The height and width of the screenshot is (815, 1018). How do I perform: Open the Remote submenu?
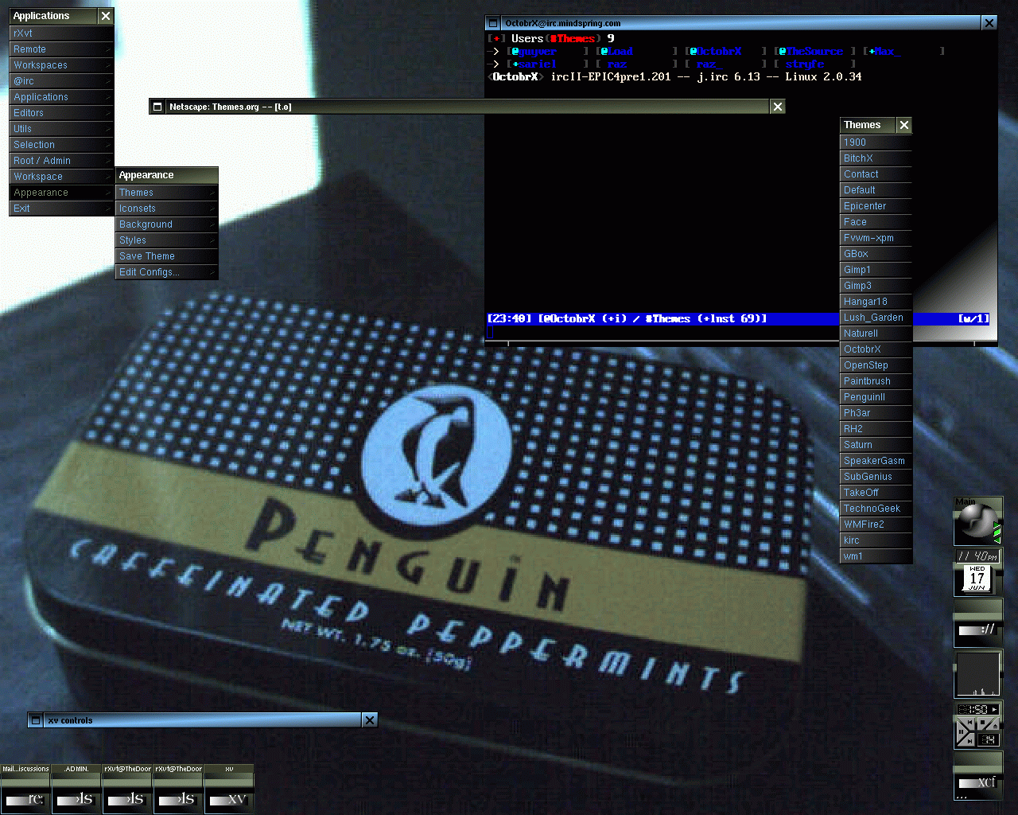coord(61,49)
